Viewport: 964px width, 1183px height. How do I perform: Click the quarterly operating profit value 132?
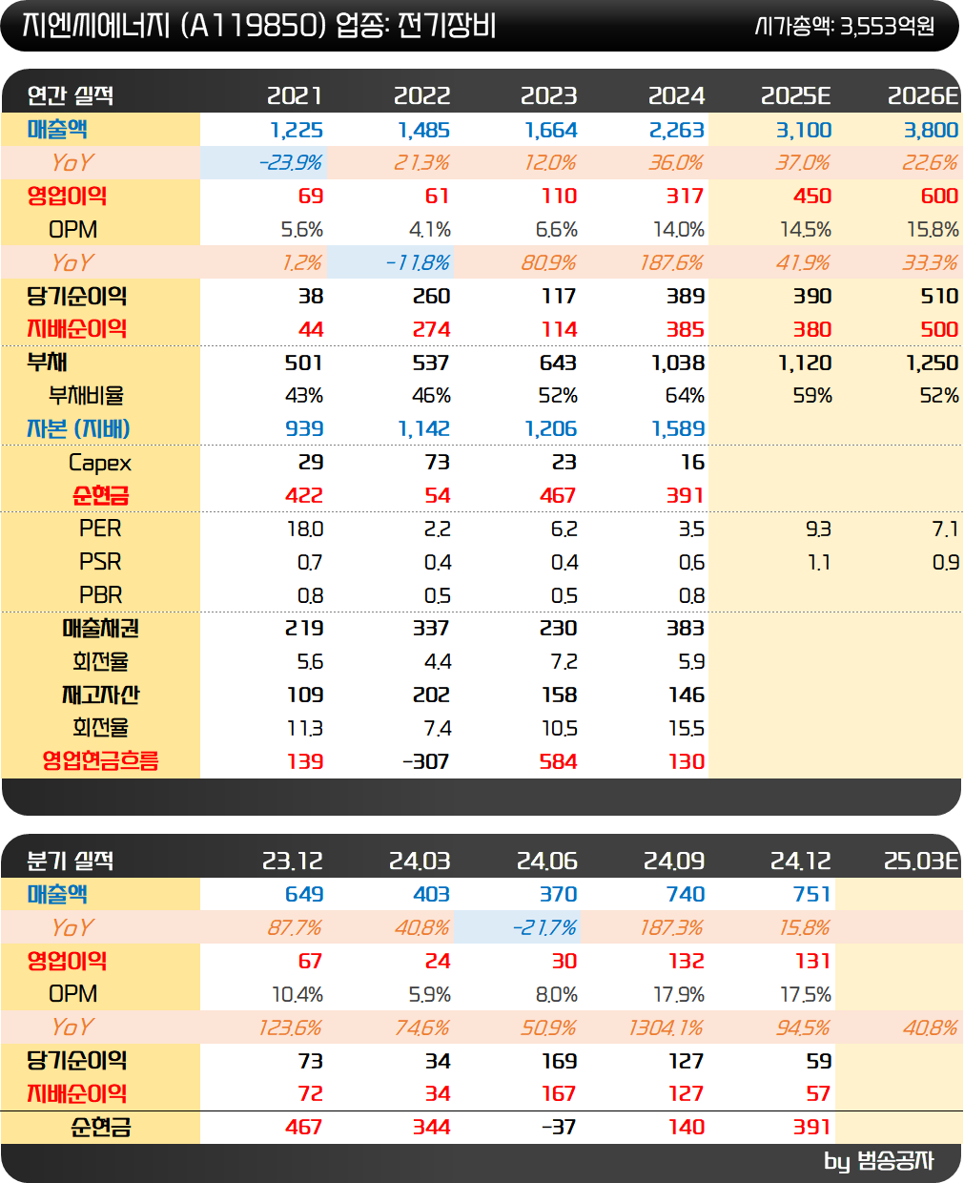(x=687, y=962)
